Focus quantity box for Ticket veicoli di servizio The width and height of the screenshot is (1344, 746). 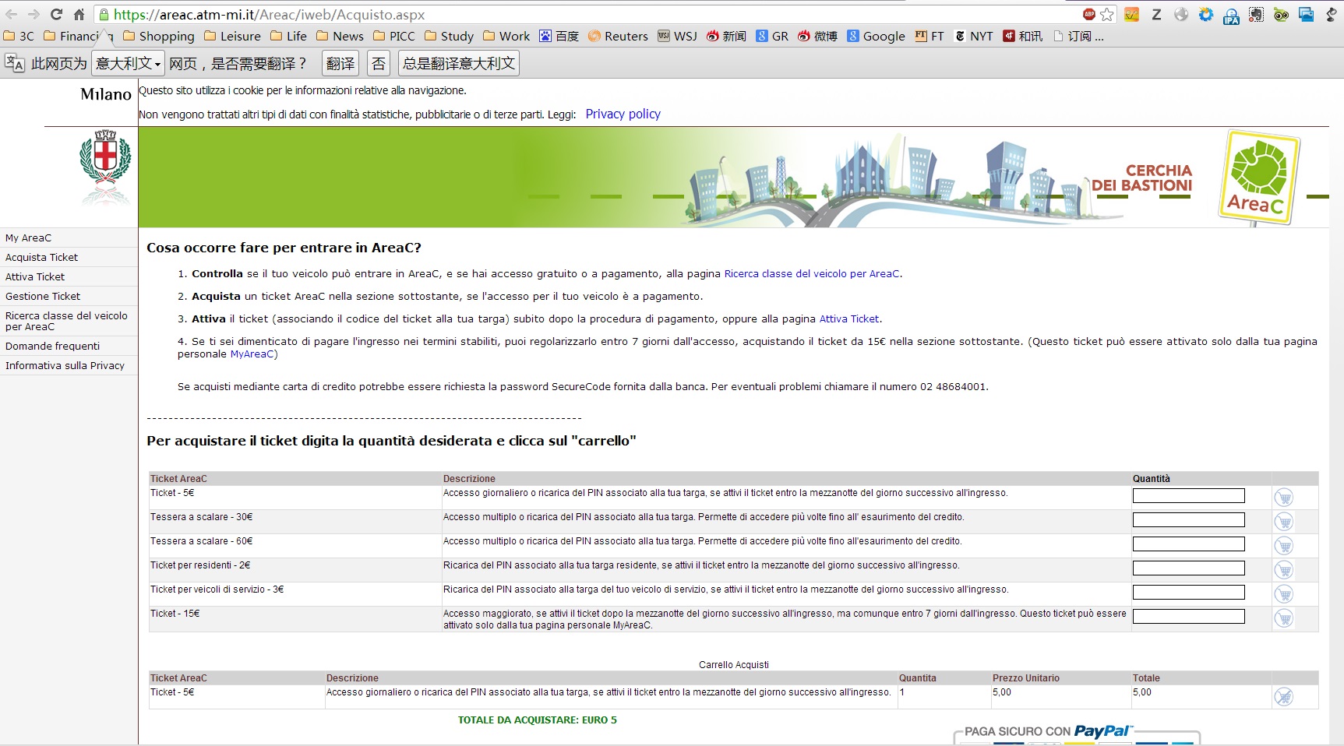[x=1188, y=592]
